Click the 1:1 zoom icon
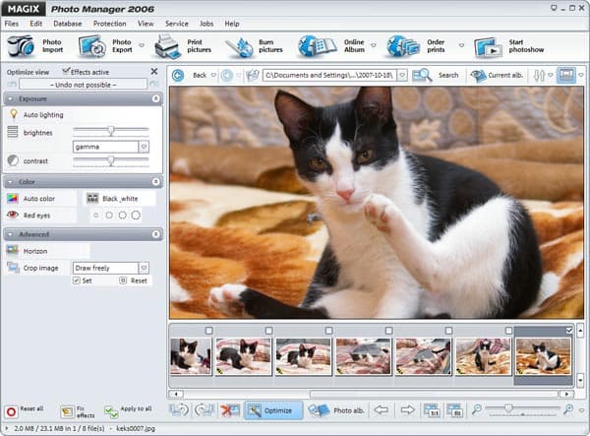This screenshot has width=590, height=436. 432,410
